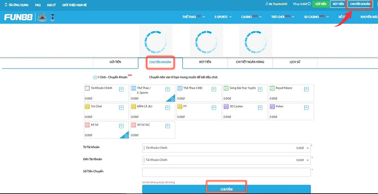Open the CHI TIẾT NGÂN HÀNG tab
The height and width of the screenshot is (194, 378).
251,62
